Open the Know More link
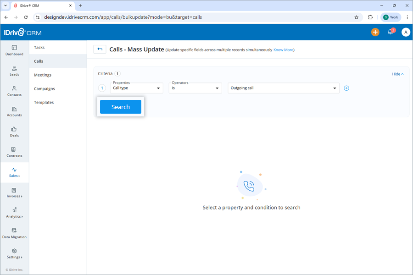413x275 pixels. 283,49
